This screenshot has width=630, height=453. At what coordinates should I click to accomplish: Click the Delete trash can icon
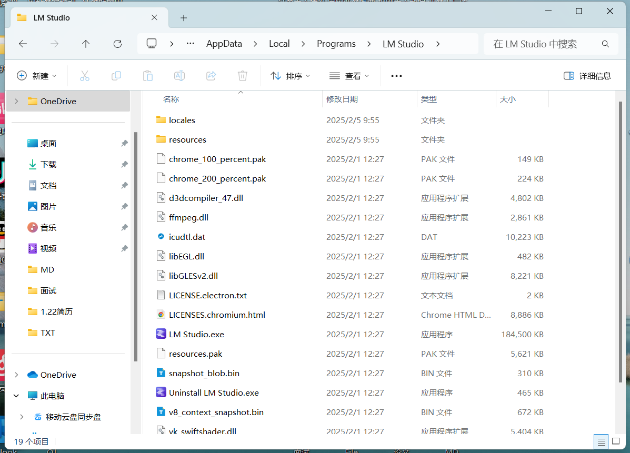click(243, 76)
